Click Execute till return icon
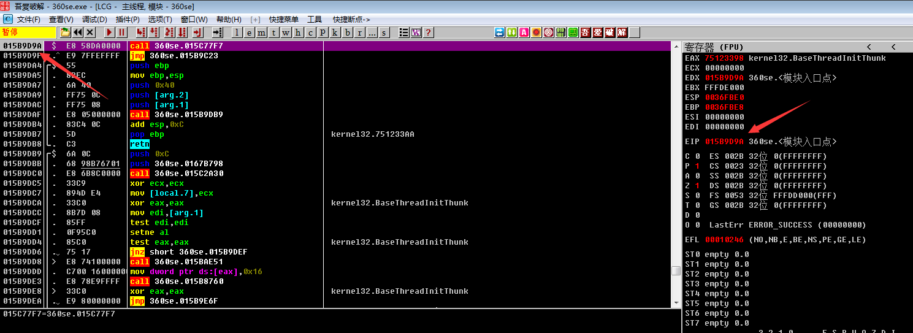Image resolution: width=913 pixels, height=333 pixels. [x=198, y=33]
